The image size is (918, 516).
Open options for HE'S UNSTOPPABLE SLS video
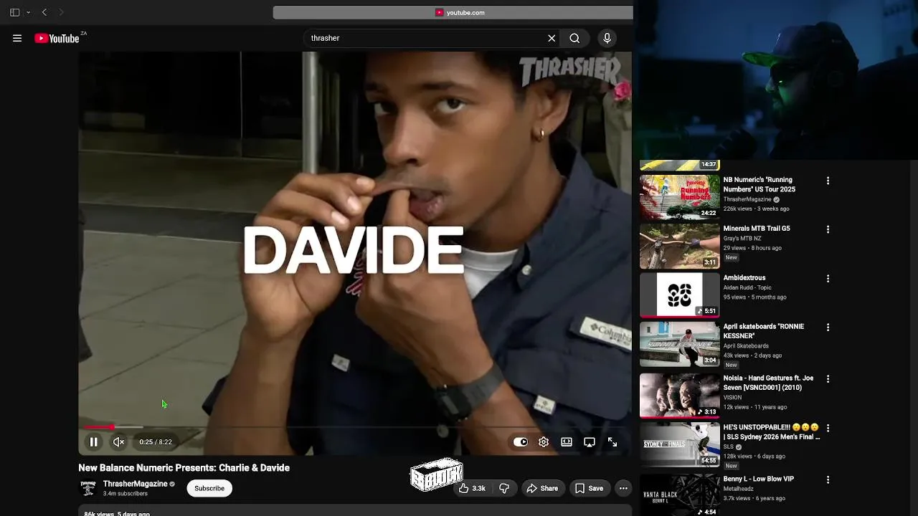(x=828, y=428)
